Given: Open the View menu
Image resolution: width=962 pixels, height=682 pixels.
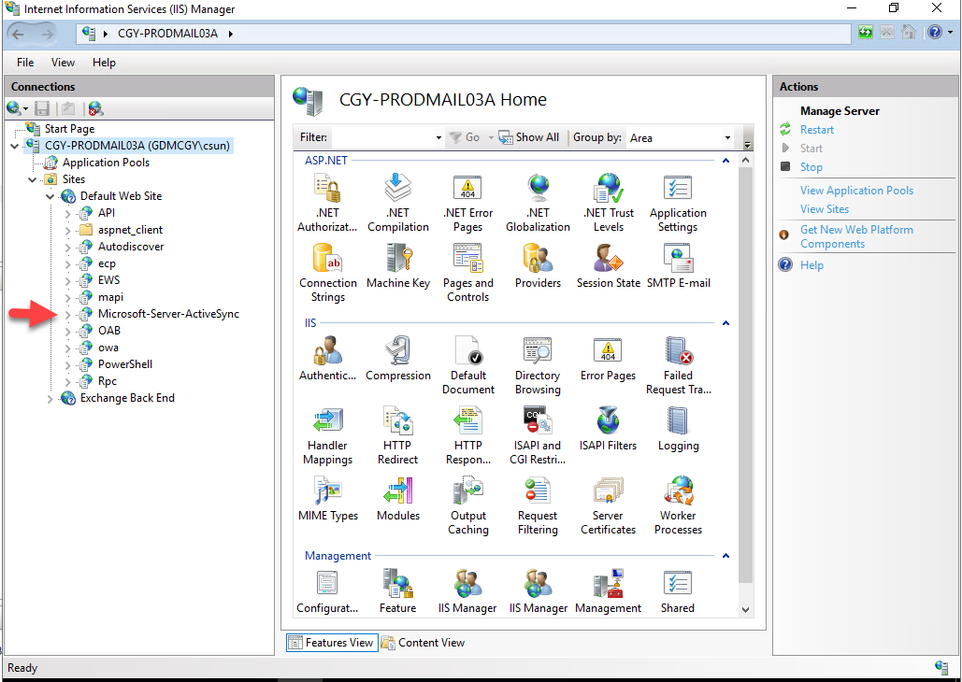Looking at the screenshot, I should click(63, 63).
